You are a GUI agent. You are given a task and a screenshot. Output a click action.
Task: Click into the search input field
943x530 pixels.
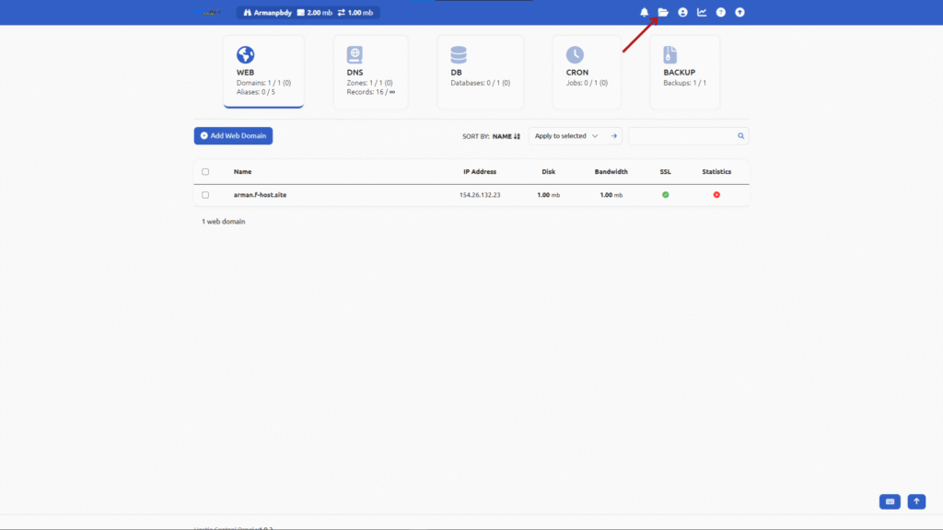pyautogui.click(x=681, y=136)
